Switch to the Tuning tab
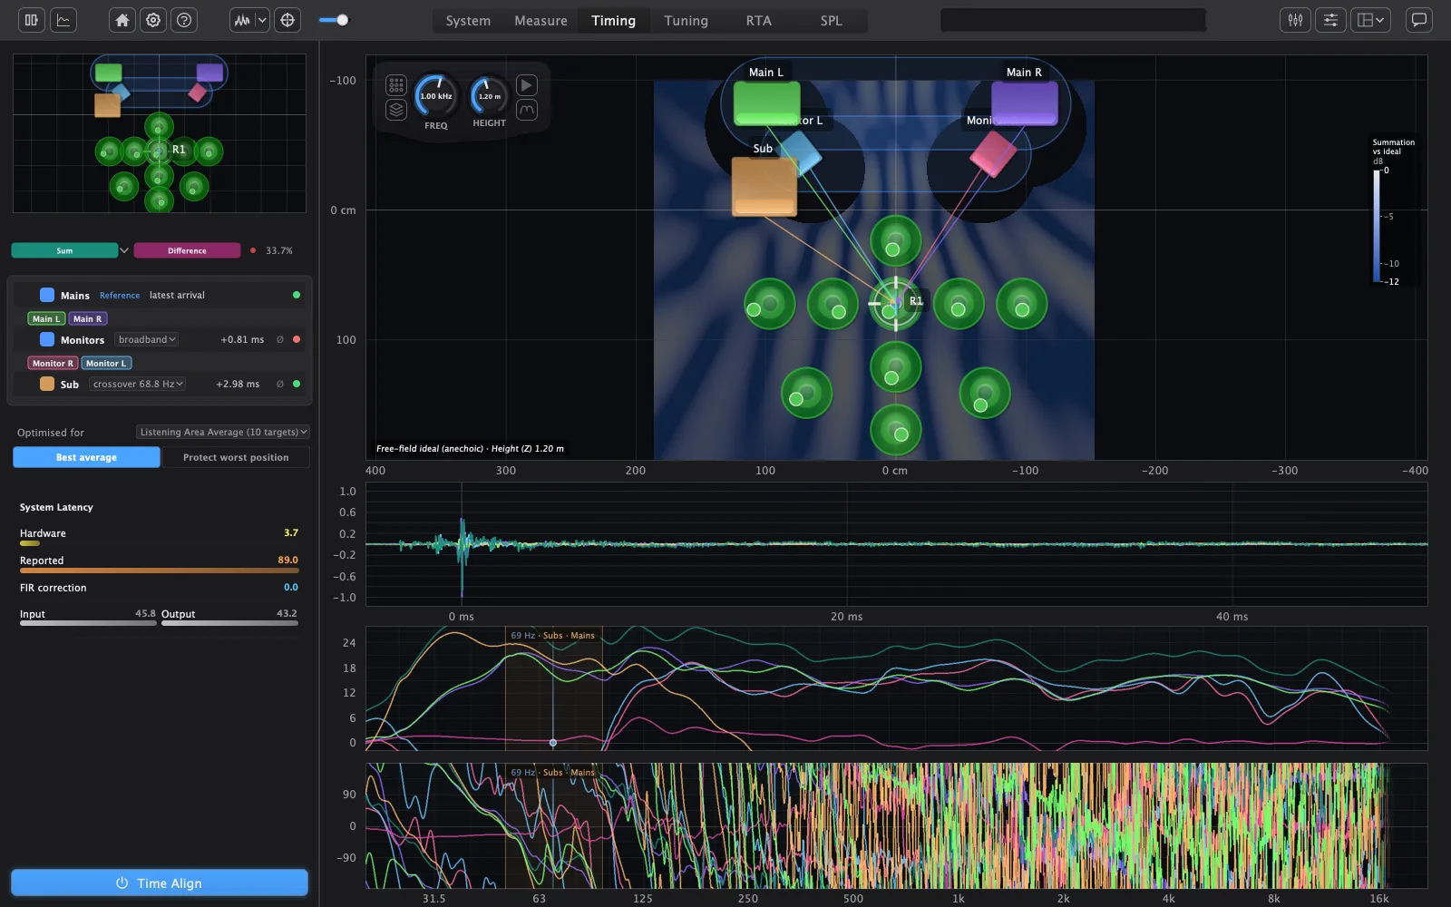 tap(686, 21)
